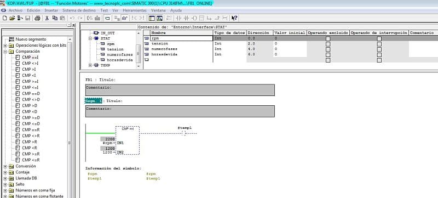
Task: Insert an empty box from toolbar
Action: pyautogui.click(x=201, y=18)
